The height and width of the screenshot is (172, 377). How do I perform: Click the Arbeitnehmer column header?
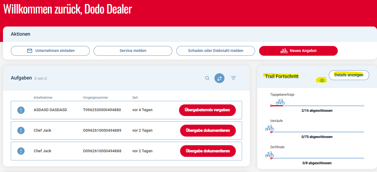pyautogui.click(x=43, y=98)
